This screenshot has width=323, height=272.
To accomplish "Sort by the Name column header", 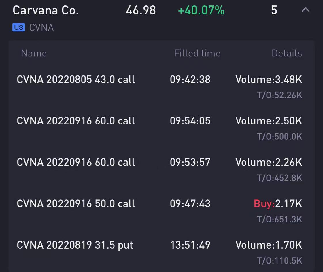I will [x=34, y=53].
